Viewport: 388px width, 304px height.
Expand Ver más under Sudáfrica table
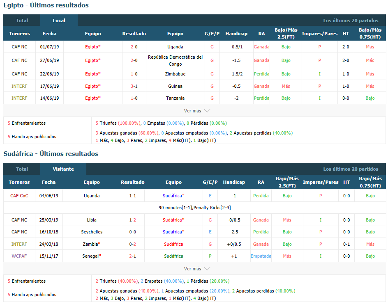pos(197,269)
